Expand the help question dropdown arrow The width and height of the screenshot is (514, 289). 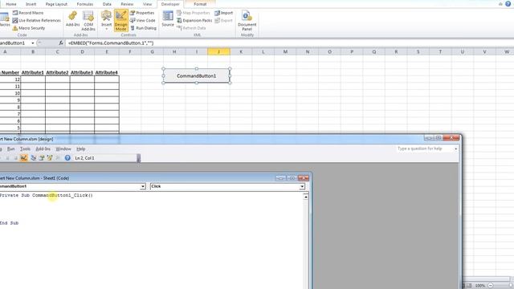coord(455,149)
